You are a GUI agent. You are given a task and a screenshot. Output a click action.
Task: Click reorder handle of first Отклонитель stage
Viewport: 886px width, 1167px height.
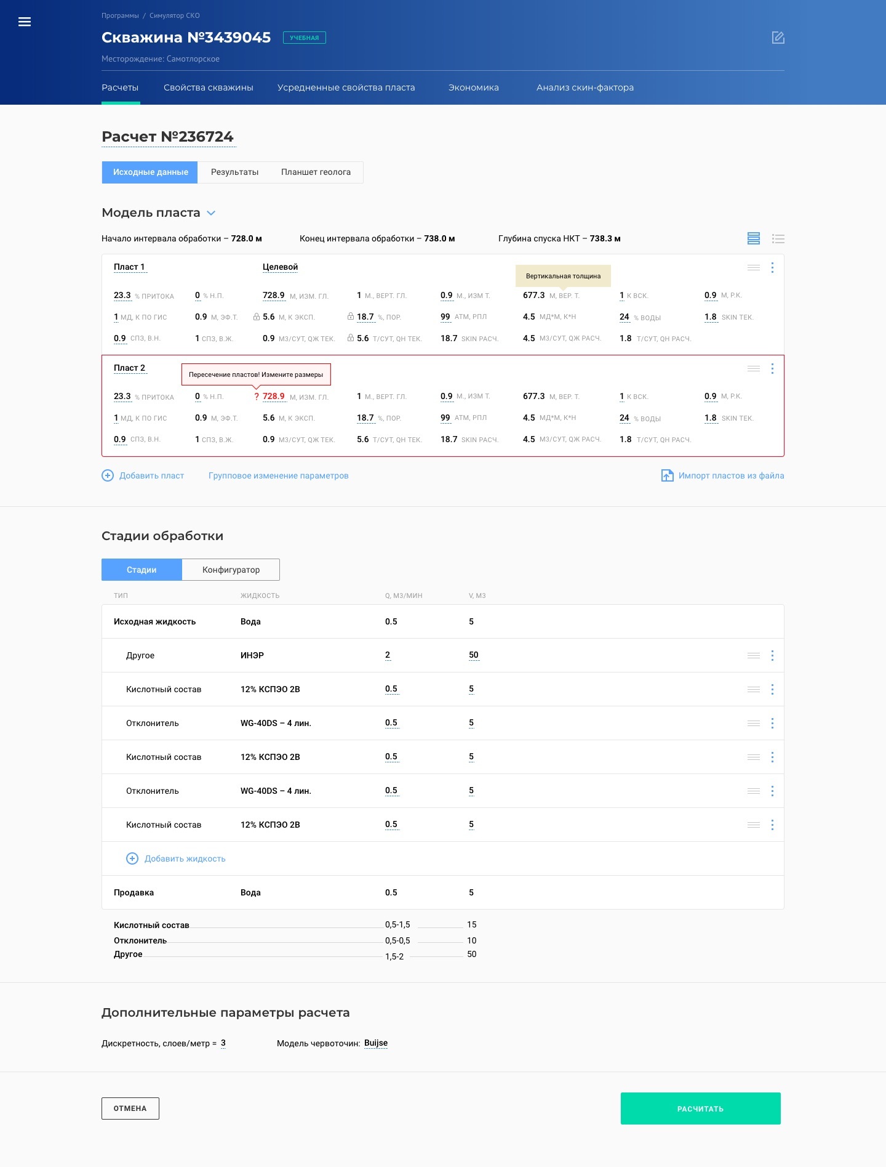[754, 723]
